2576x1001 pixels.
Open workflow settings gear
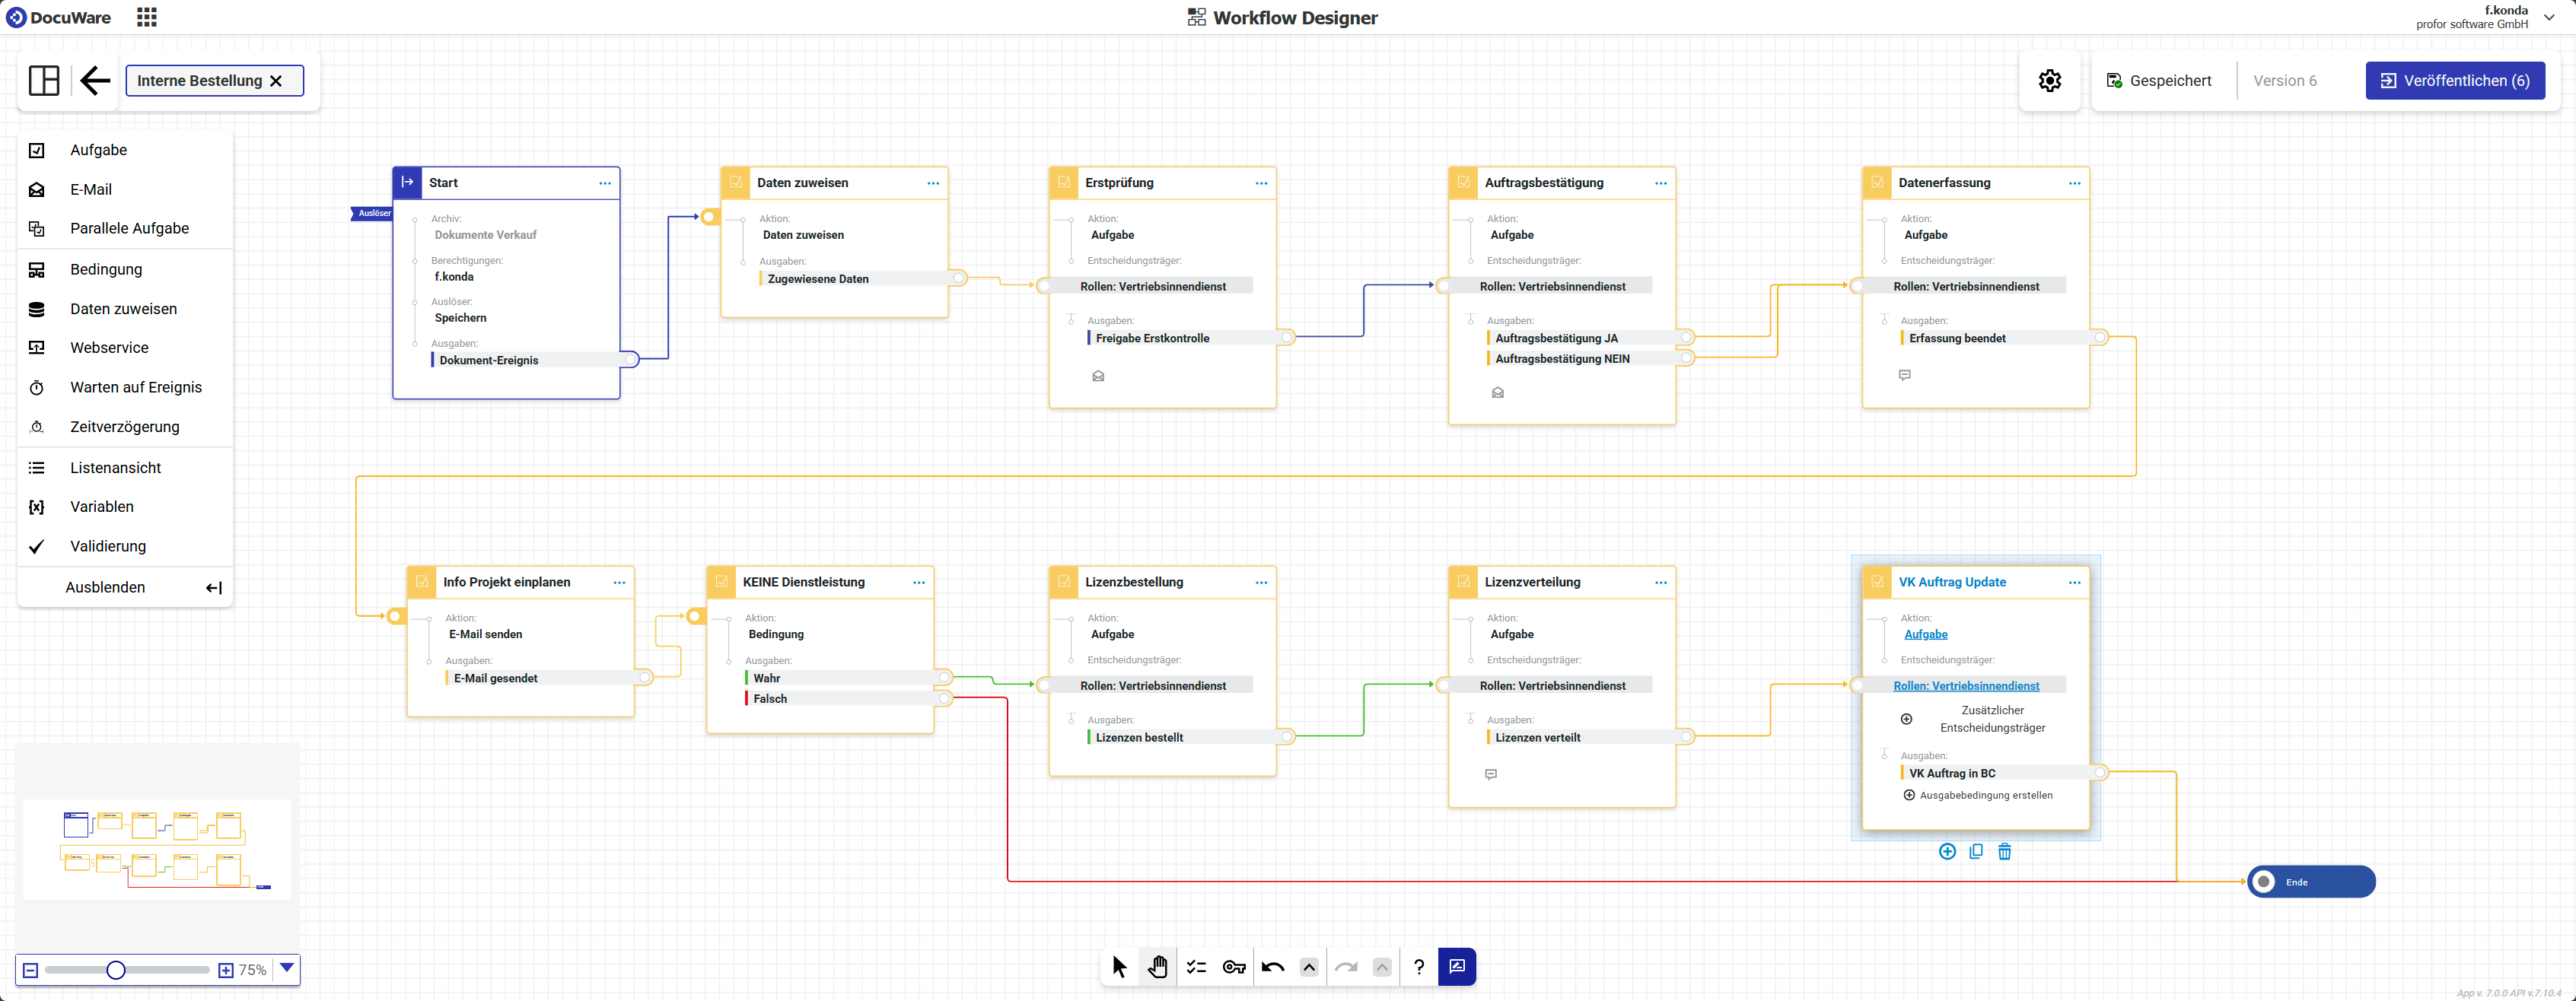point(2050,81)
